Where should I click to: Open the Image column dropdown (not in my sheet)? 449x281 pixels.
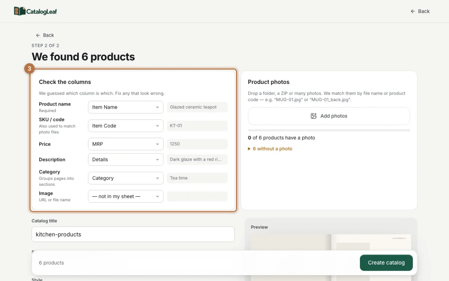(126, 196)
